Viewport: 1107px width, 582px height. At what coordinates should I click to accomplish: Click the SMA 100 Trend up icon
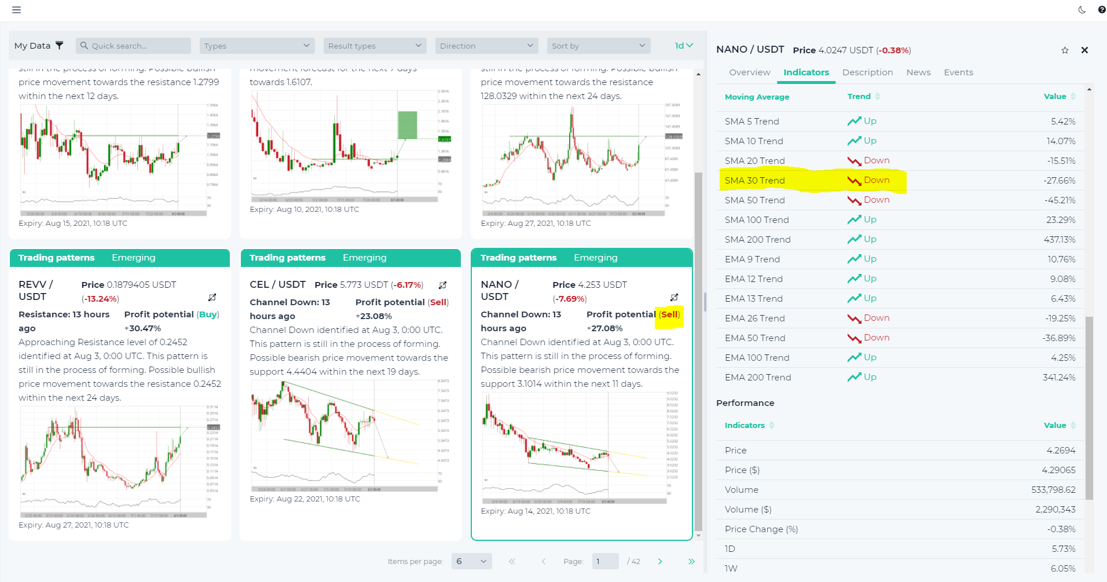[854, 219]
